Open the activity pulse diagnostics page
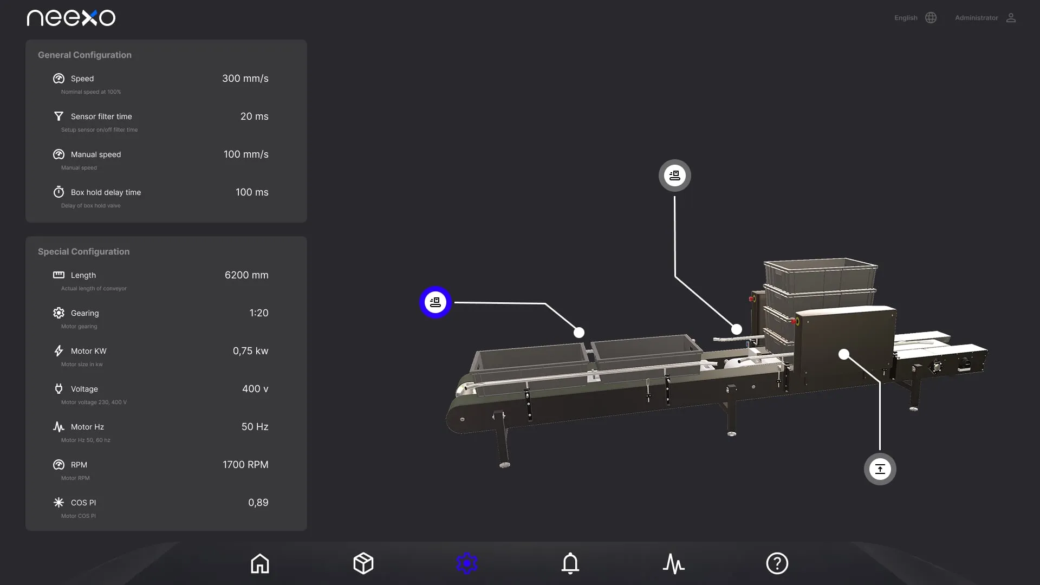Image resolution: width=1040 pixels, height=585 pixels. click(674, 563)
